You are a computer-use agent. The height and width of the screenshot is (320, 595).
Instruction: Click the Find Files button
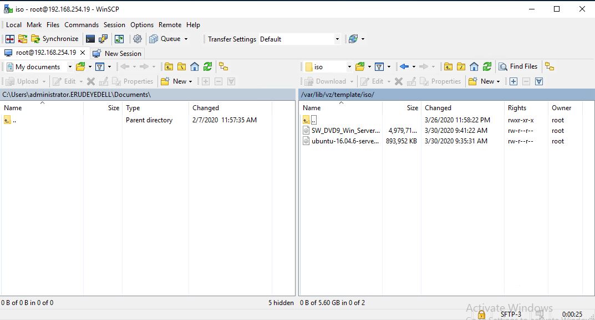coord(518,66)
